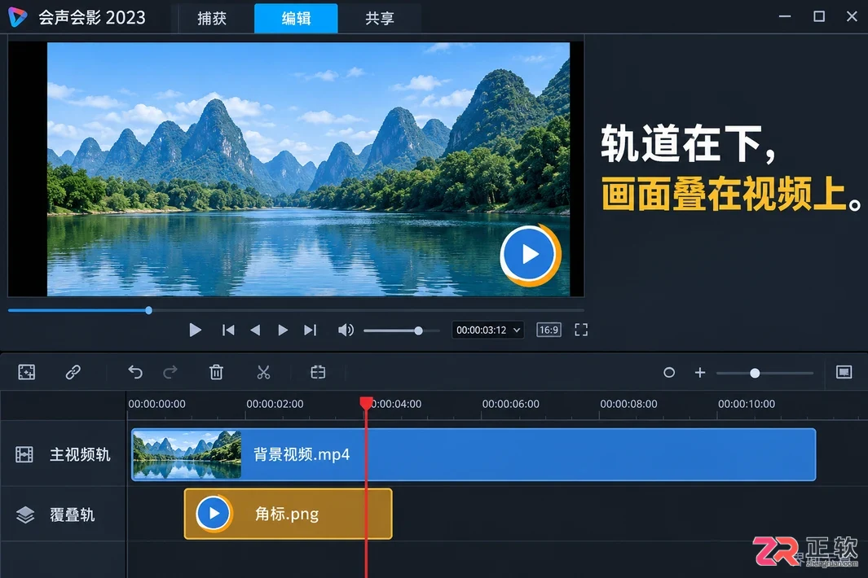Screen dimensions: 868x578
Task: Select the 主视频轨 track label
Action: [80, 454]
